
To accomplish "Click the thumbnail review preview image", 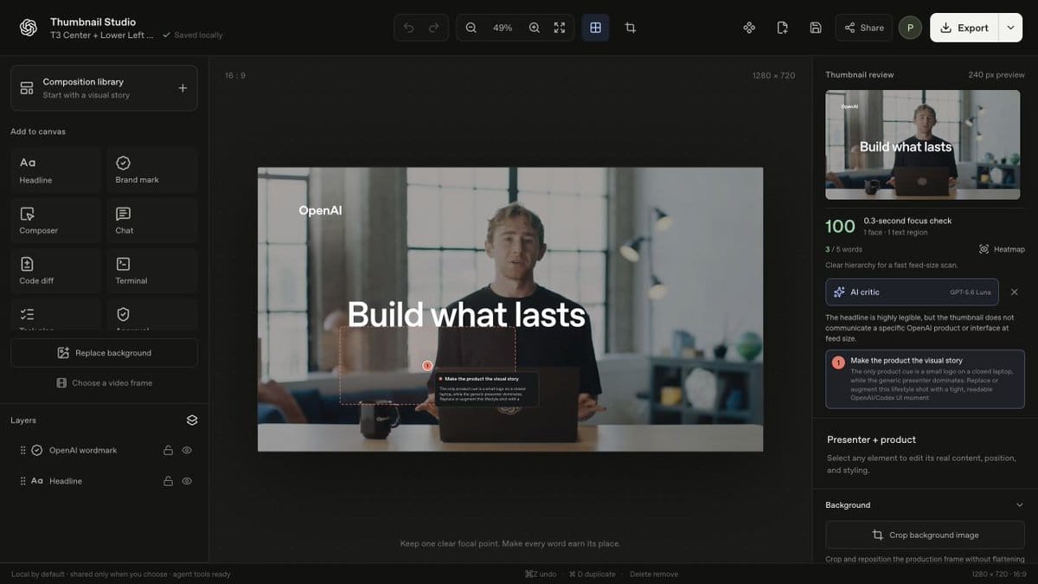I will pyautogui.click(x=923, y=144).
